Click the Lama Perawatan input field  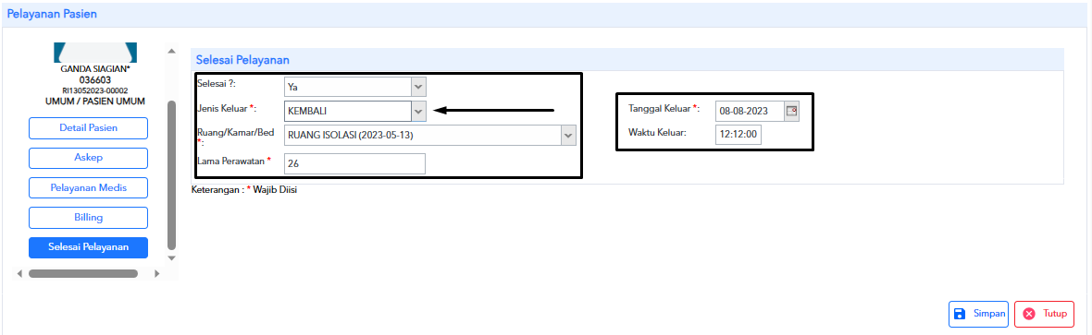tap(354, 164)
